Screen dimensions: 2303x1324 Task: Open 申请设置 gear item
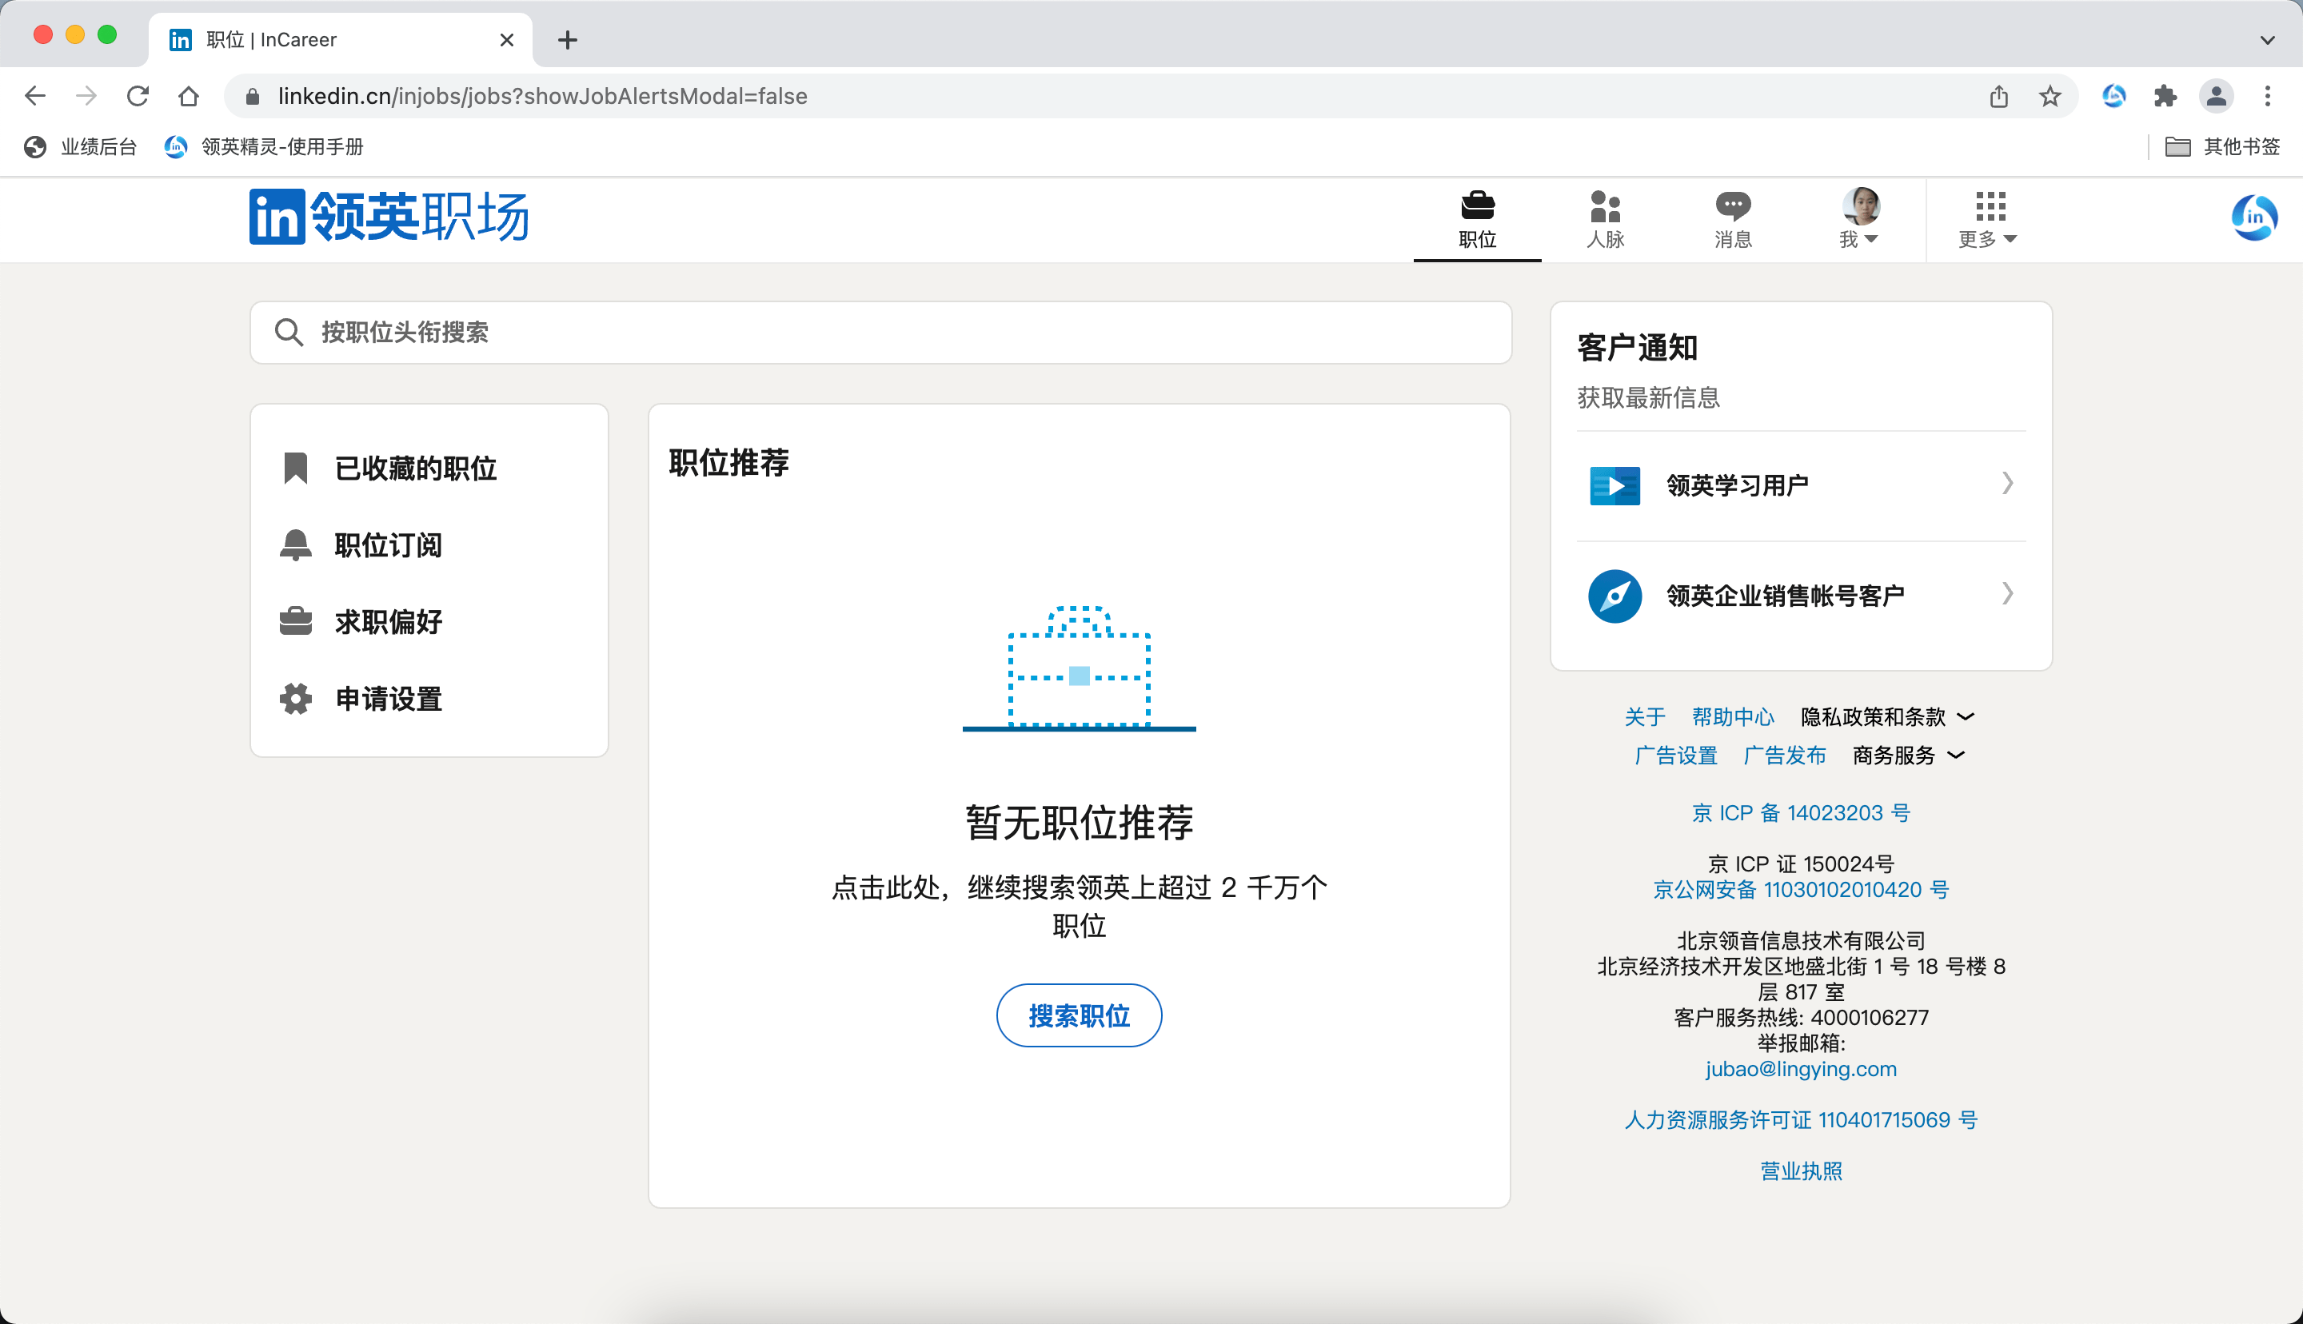point(387,698)
